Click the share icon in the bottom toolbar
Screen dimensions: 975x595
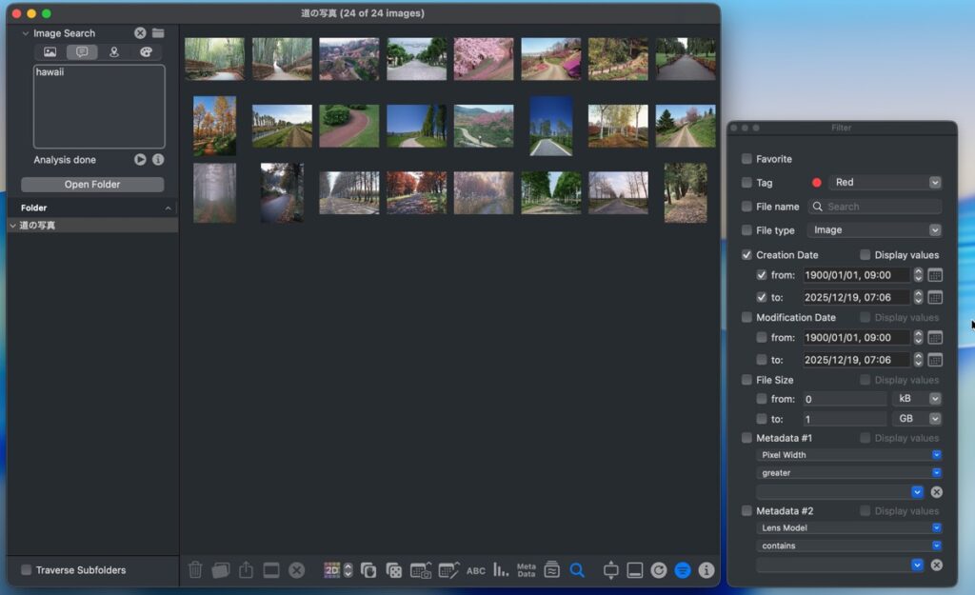coord(246,570)
